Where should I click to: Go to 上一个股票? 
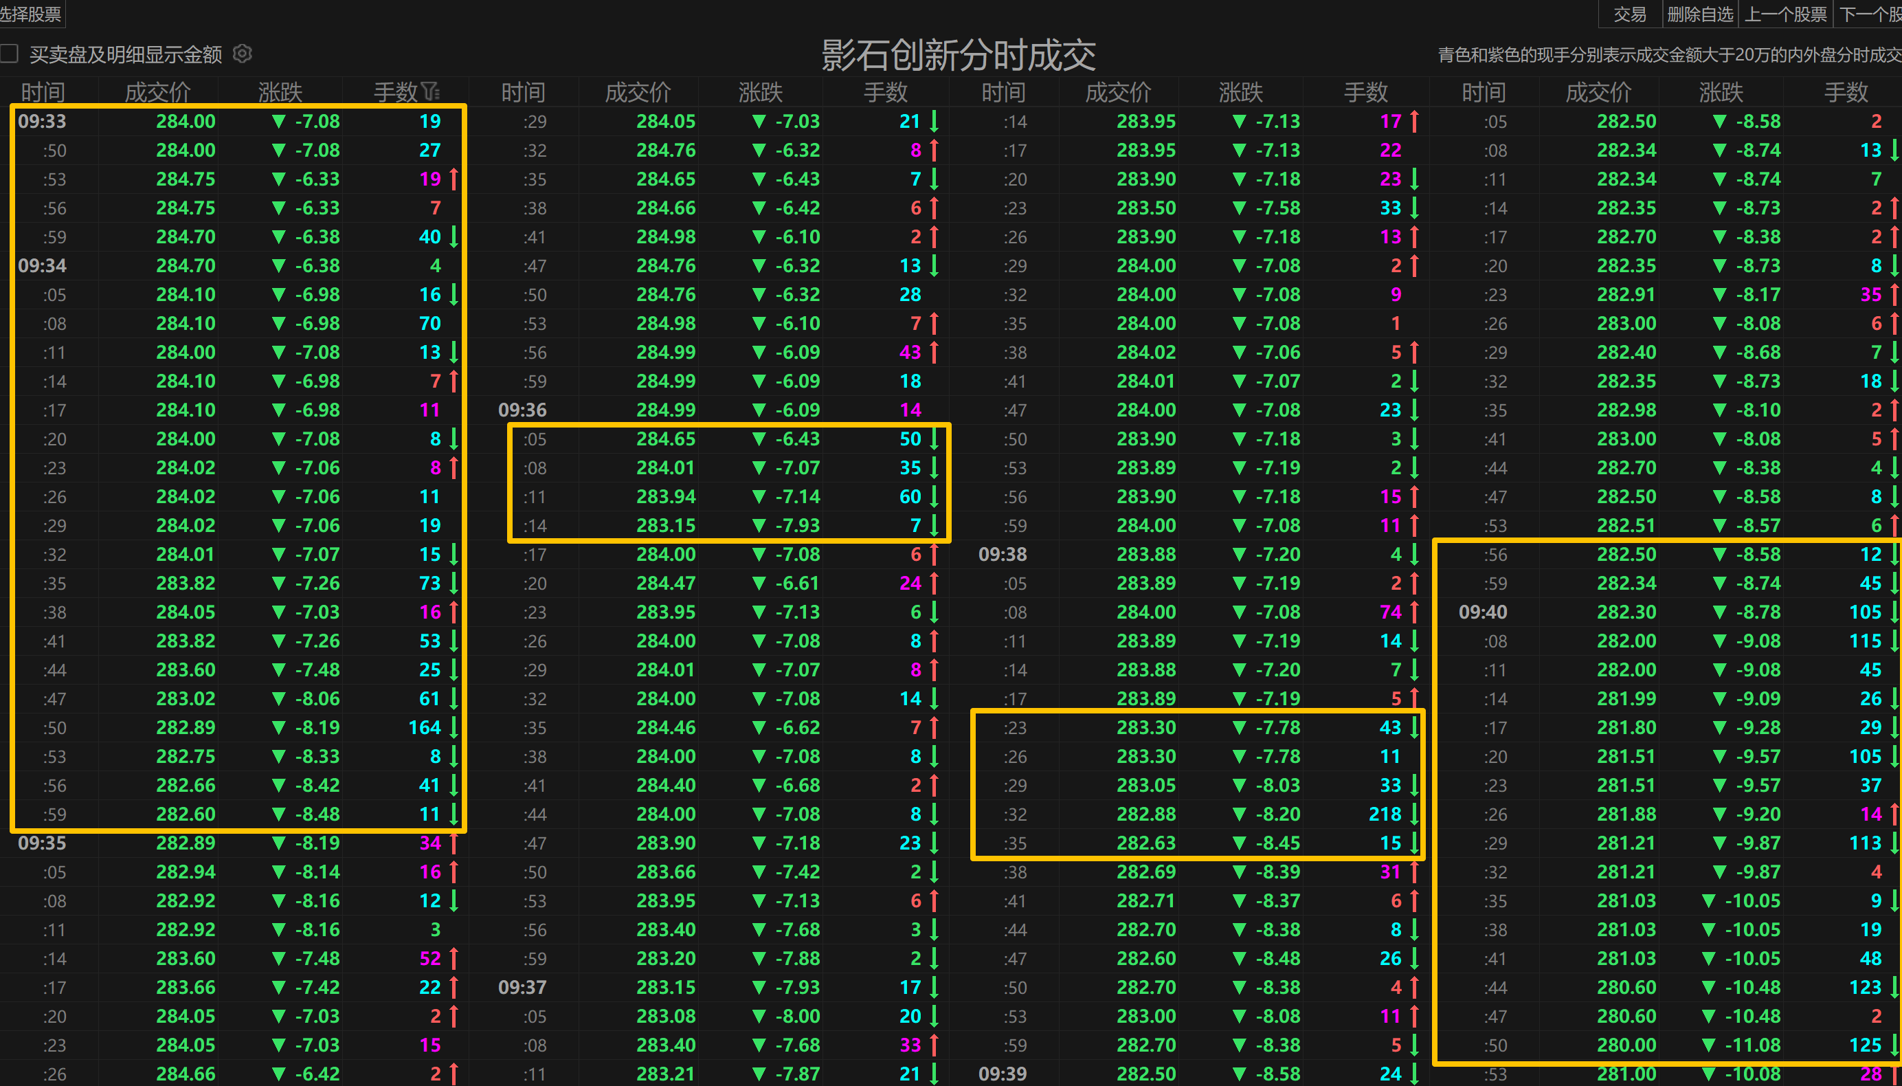pos(1785,14)
